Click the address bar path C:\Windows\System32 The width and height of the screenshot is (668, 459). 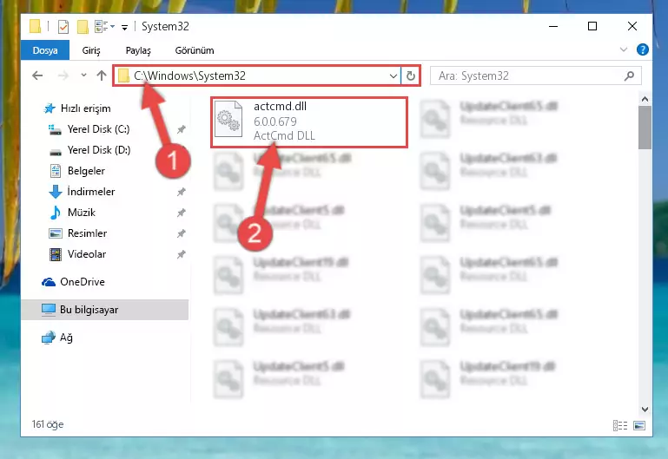coord(189,75)
